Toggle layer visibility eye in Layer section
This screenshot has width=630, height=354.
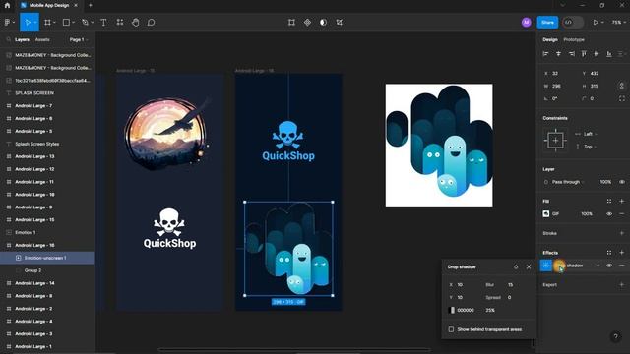click(622, 182)
